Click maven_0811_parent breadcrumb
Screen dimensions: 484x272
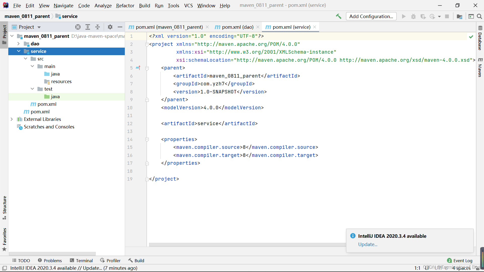pos(27,16)
